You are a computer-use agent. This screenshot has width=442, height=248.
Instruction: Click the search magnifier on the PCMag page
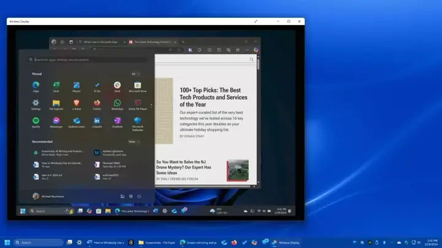252,59
